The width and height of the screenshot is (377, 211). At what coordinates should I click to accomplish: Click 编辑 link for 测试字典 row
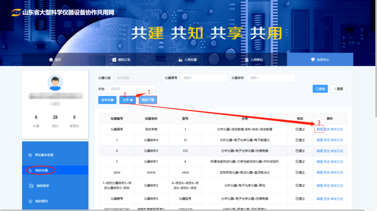click(319, 129)
